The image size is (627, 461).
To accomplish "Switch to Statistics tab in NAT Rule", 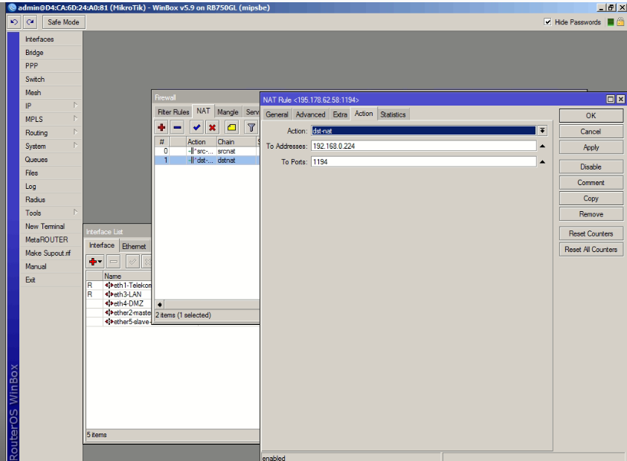I will [x=393, y=115].
